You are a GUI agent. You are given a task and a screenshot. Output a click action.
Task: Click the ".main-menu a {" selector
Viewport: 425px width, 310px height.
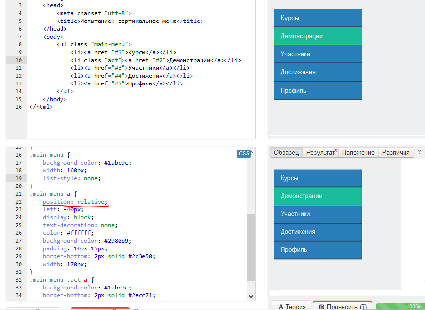point(53,194)
